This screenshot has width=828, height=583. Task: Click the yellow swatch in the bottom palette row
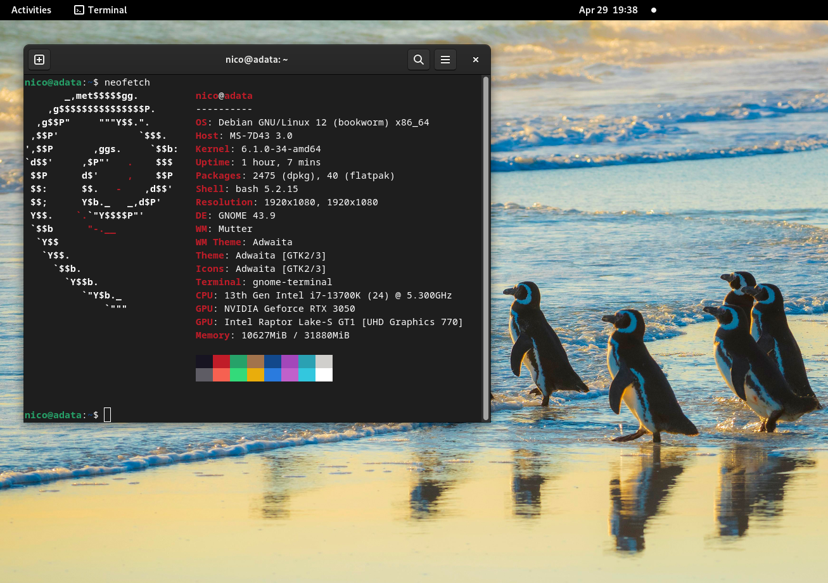coord(255,375)
